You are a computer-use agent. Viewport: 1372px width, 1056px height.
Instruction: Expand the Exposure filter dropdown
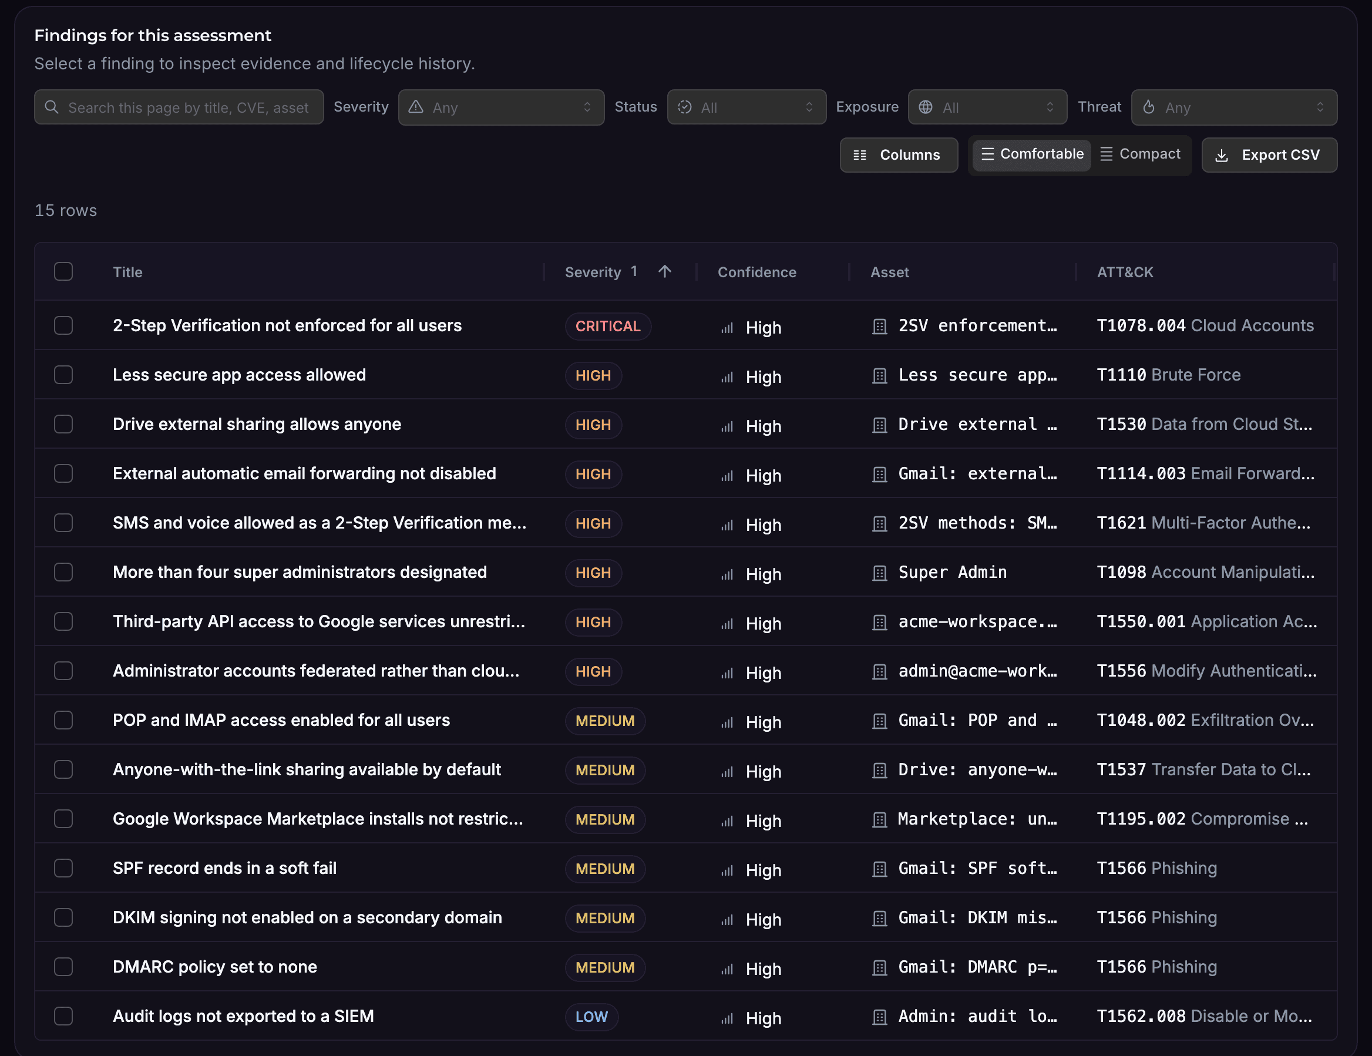(x=987, y=107)
